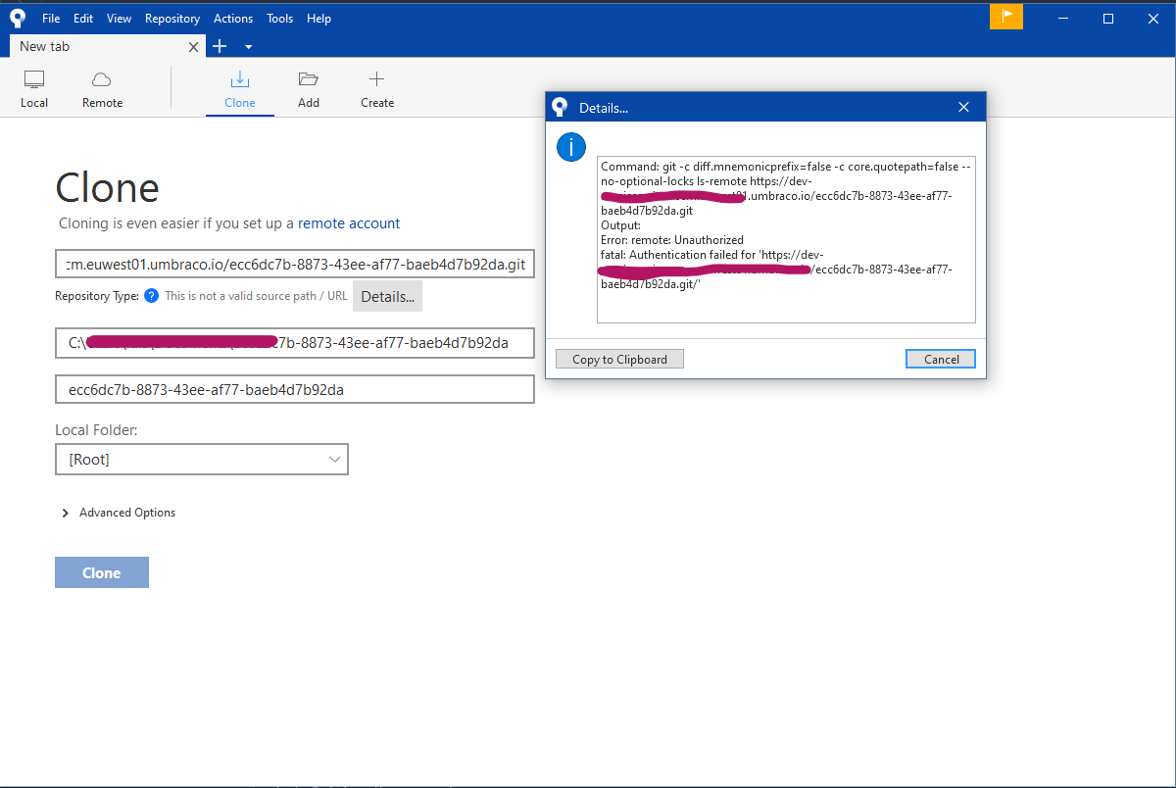Expand Advanced Options section
Image resolution: width=1176 pixels, height=788 pixels.
click(x=66, y=513)
